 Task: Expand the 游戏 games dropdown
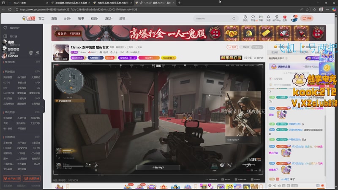[109, 19]
